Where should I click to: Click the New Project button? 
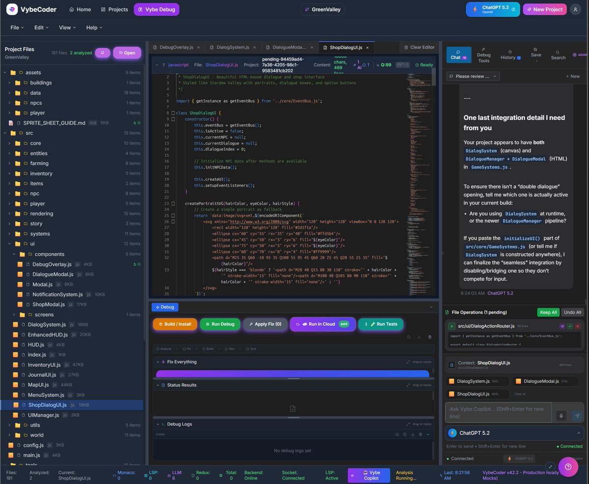[545, 9]
